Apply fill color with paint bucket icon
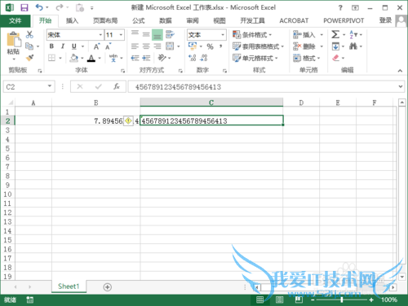Image resolution: width=408 pixels, height=306 pixels. tap(74, 58)
